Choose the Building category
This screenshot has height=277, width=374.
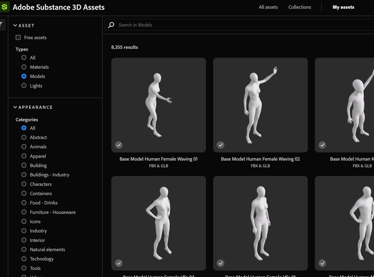[x=24, y=165]
